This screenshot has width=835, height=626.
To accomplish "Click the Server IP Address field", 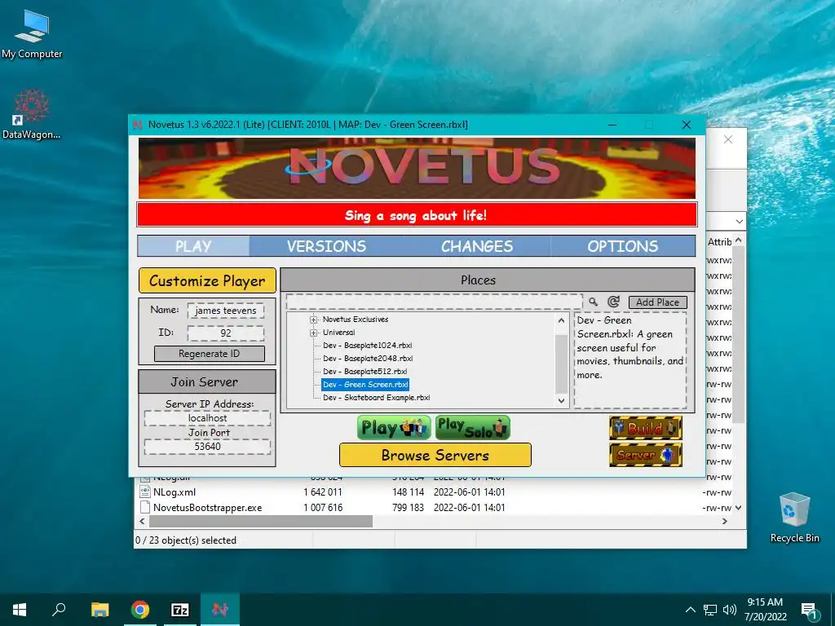I will coord(207,418).
